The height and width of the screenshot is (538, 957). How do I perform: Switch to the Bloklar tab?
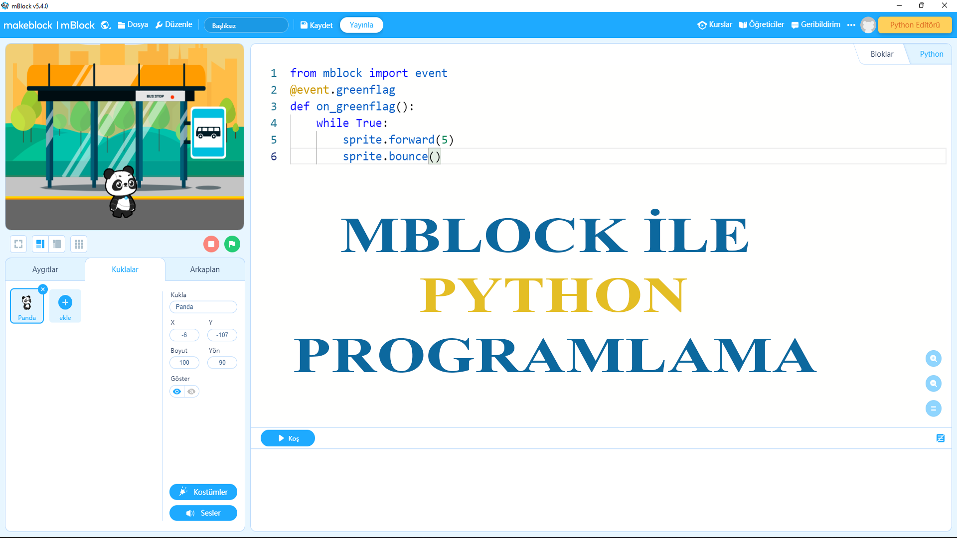(x=882, y=54)
